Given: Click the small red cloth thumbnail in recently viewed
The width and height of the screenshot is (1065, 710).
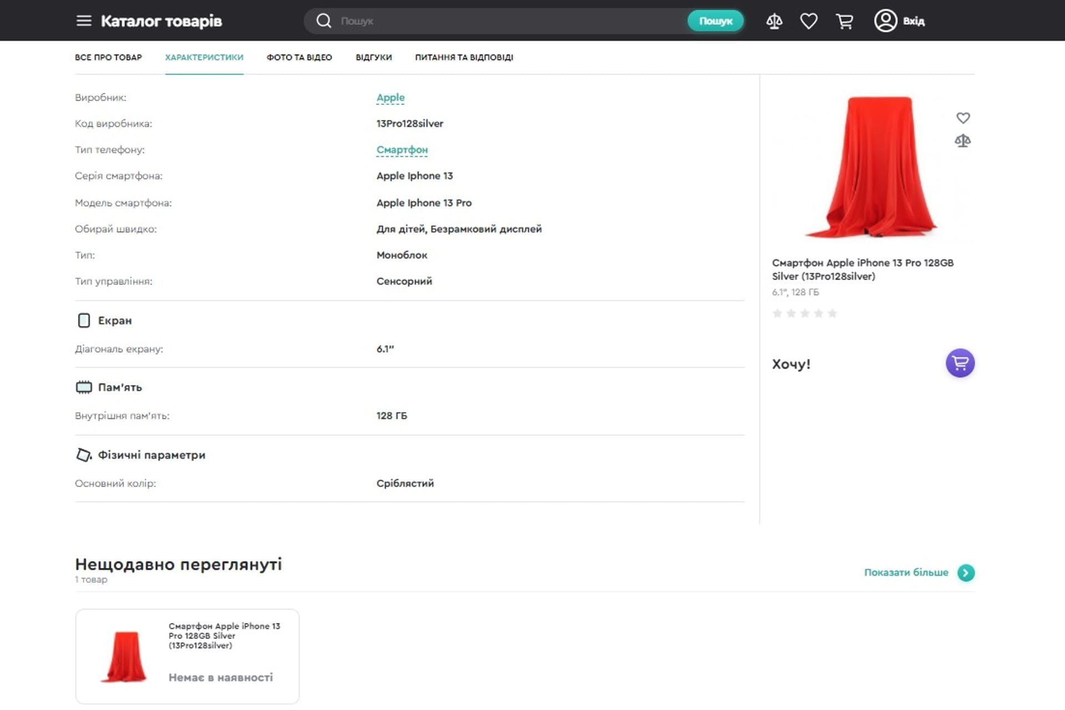Looking at the screenshot, I should (x=124, y=656).
